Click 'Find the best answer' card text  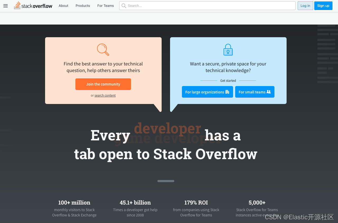(x=103, y=67)
